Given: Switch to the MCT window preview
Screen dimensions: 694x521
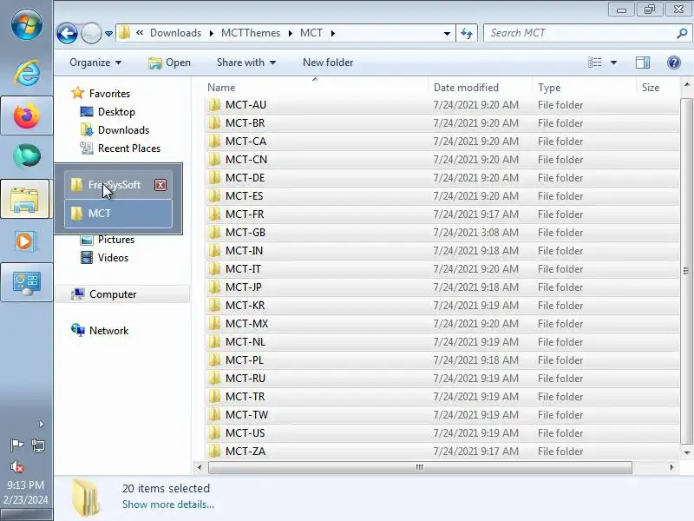Looking at the screenshot, I should 118,214.
